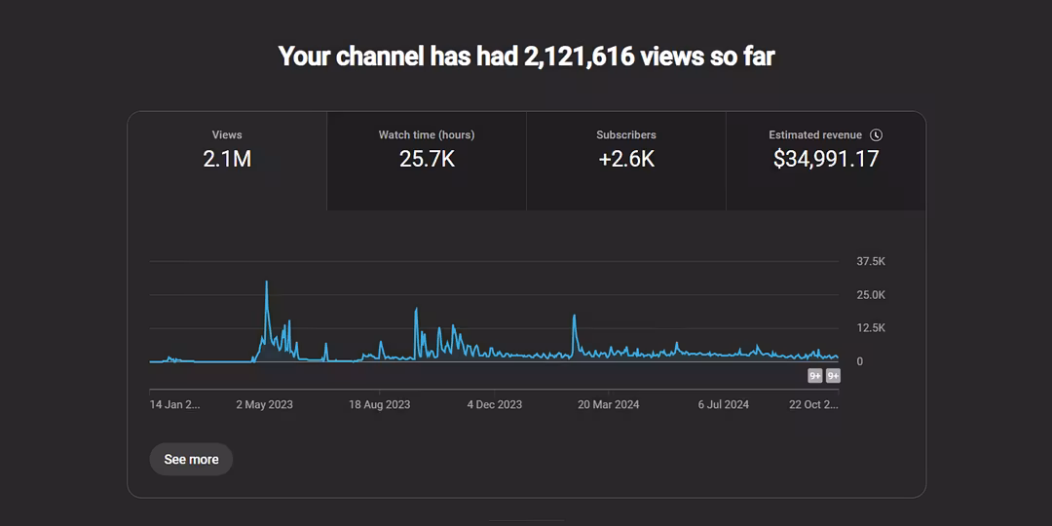Open the left 9+ video marker badge
Viewport: 1052px width, 526px height.
coord(815,376)
